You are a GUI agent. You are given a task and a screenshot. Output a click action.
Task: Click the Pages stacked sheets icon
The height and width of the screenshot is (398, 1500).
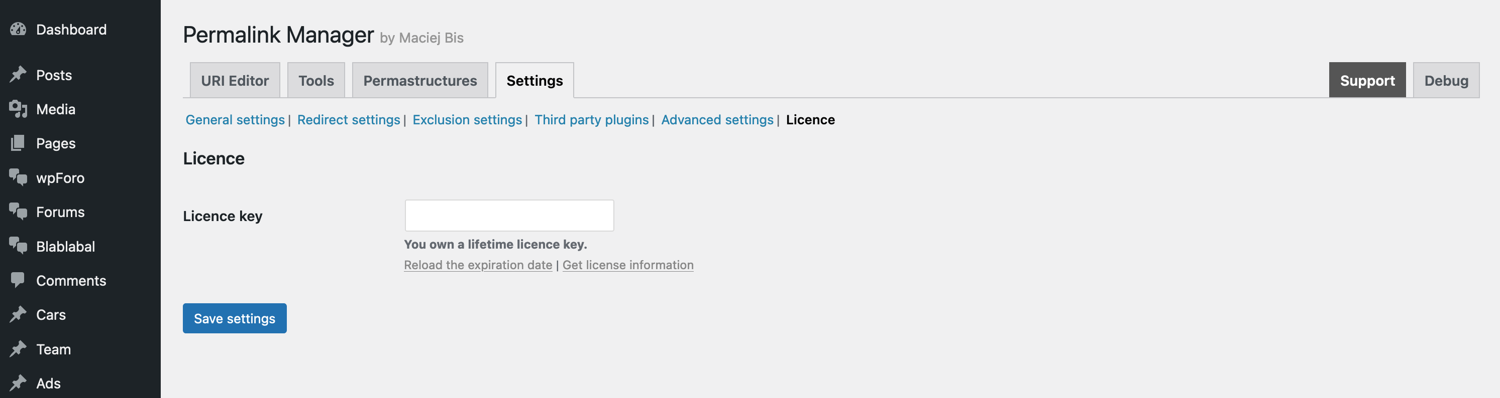[x=18, y=143]
